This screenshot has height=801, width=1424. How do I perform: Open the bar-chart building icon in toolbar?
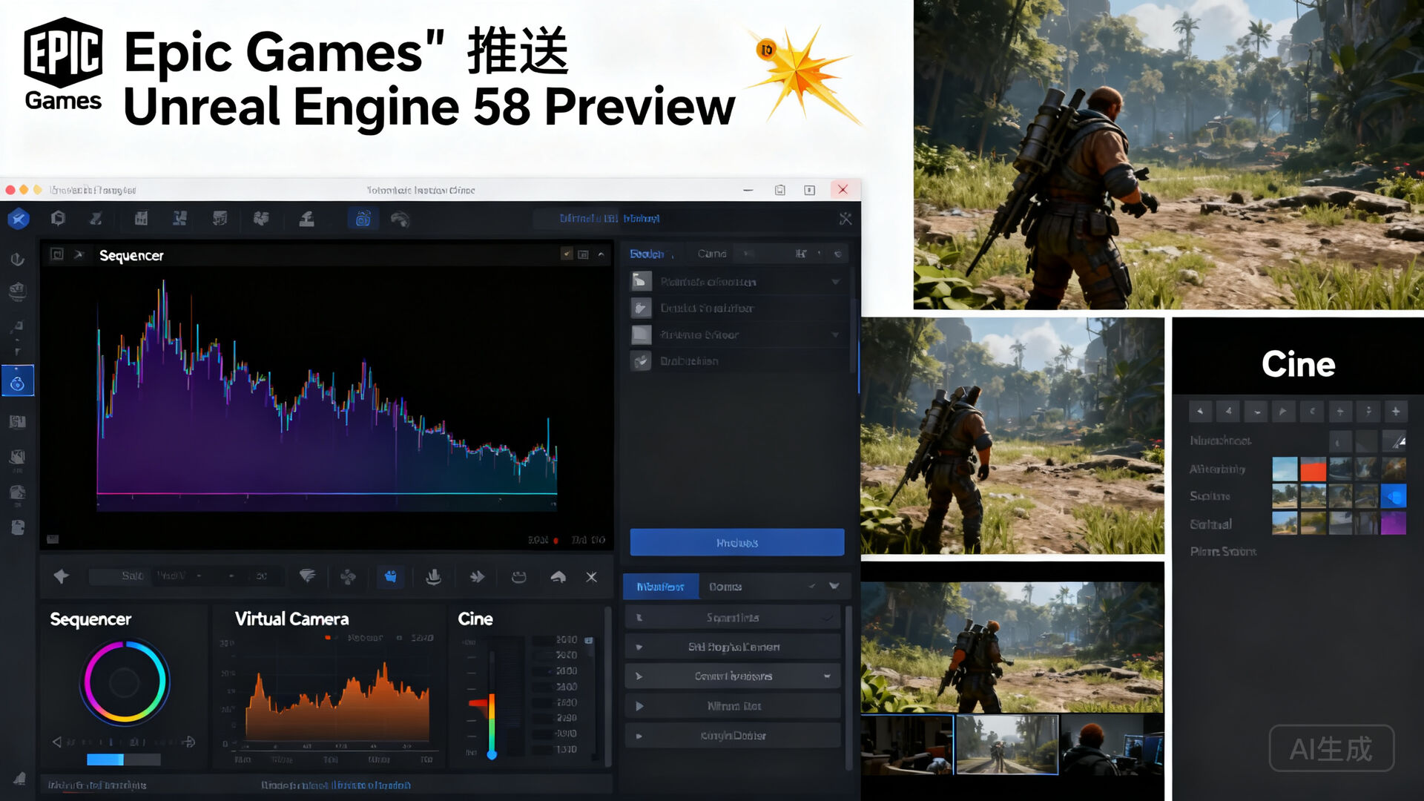141,218
